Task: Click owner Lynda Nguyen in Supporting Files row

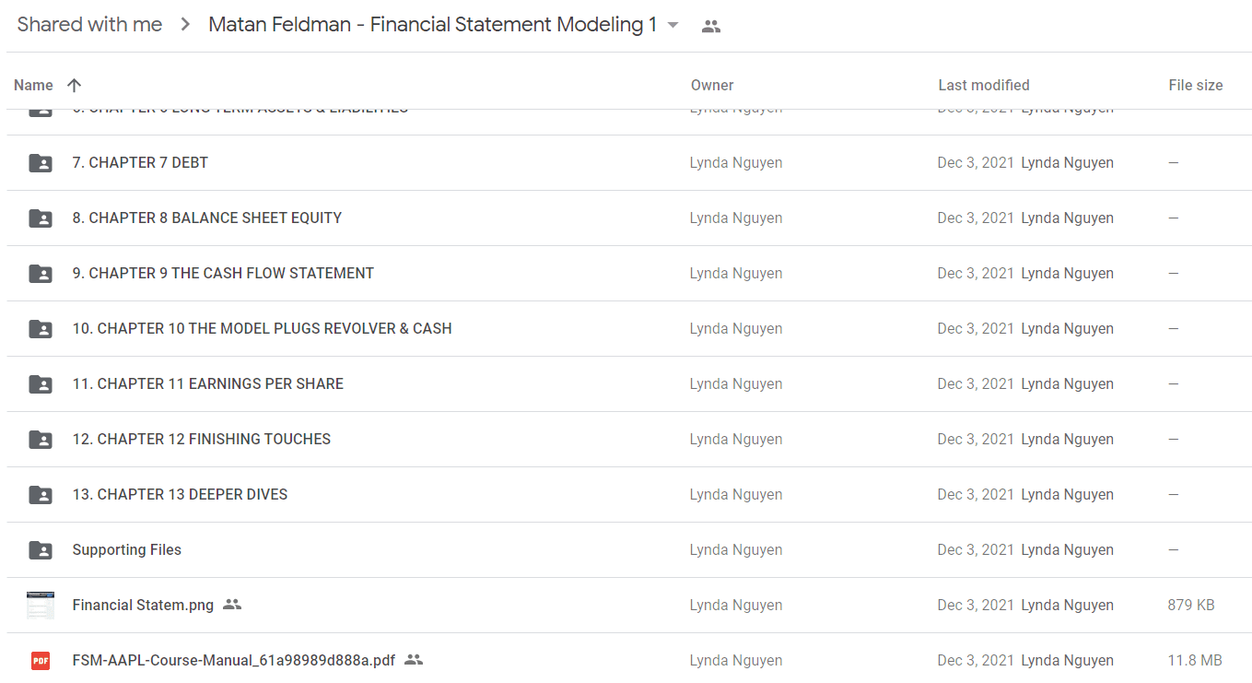Action: click(x=736, y=550)
